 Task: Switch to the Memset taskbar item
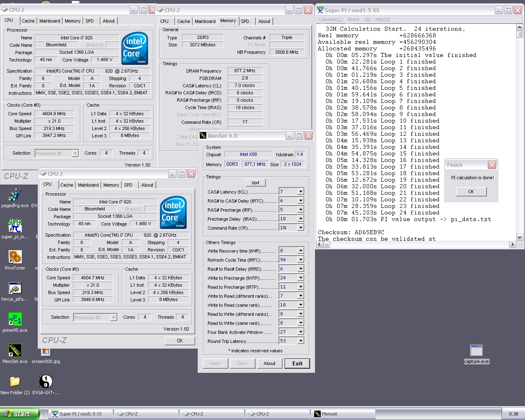tap(343, 414)
